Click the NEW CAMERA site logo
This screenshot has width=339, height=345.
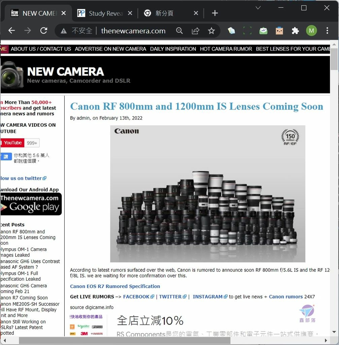(66, 71)
